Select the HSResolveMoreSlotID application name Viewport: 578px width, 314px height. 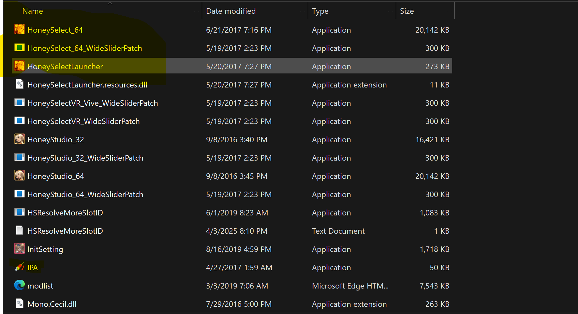65,213
